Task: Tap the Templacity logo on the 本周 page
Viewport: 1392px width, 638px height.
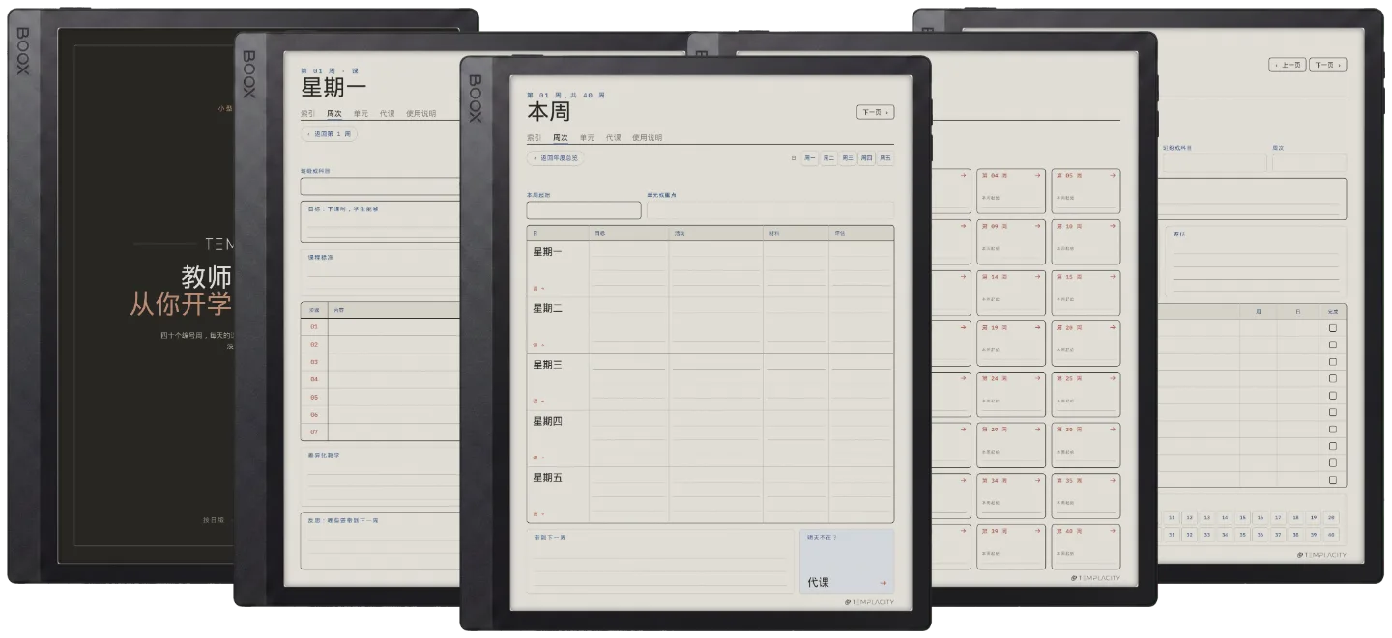Action: coord(869,602)
